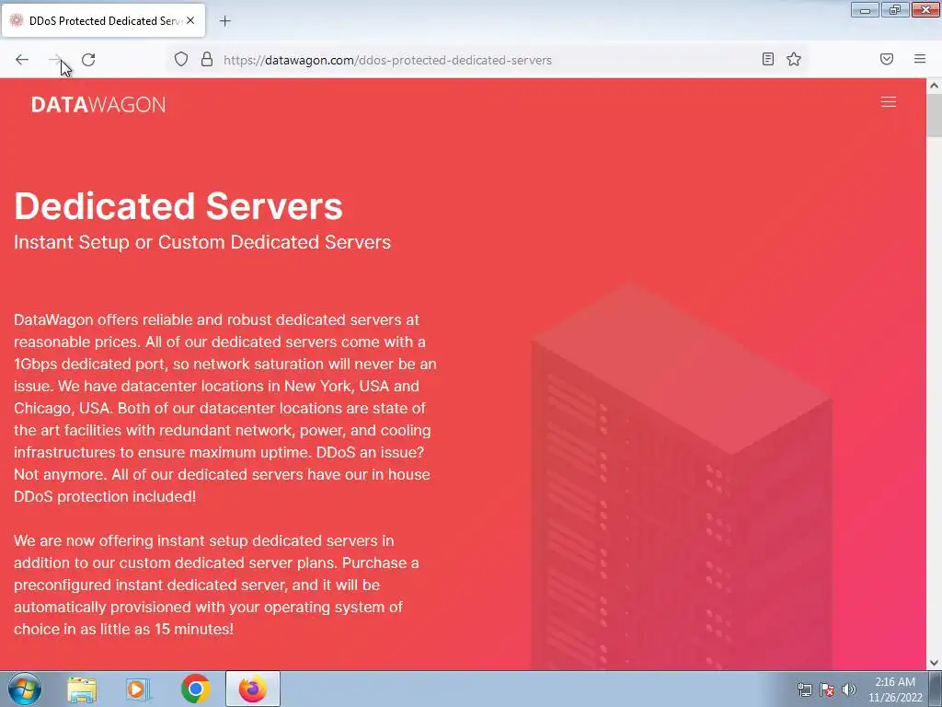
Task: Open the DataWagon logo link
Action: point(98,105)
